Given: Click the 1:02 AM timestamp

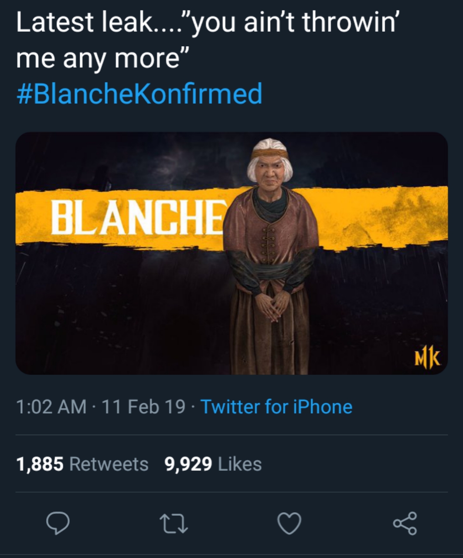Looking at the screenshot, I should pos(51,407).
